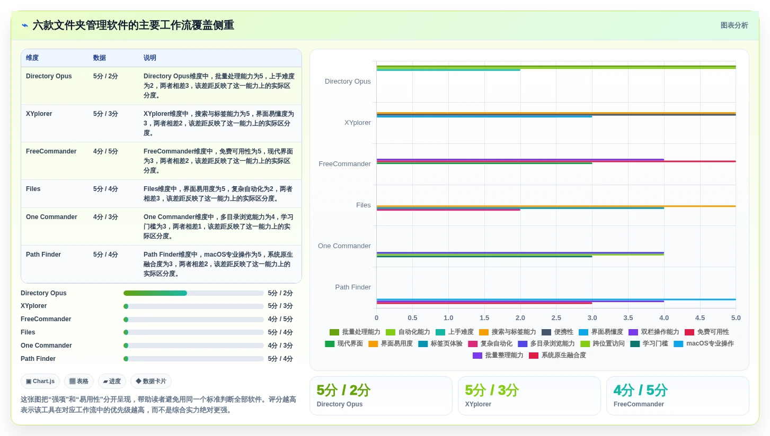Click the 图表分析 label in header
This screenshot has width=770, height=436.
[734, 25]
